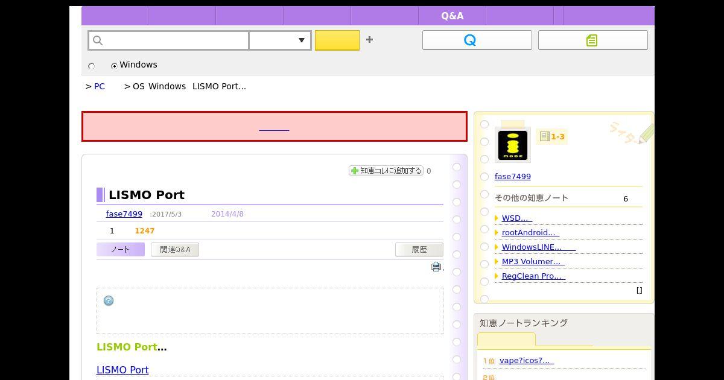
Task: Click into the search text field
Action: pos(169,40)
